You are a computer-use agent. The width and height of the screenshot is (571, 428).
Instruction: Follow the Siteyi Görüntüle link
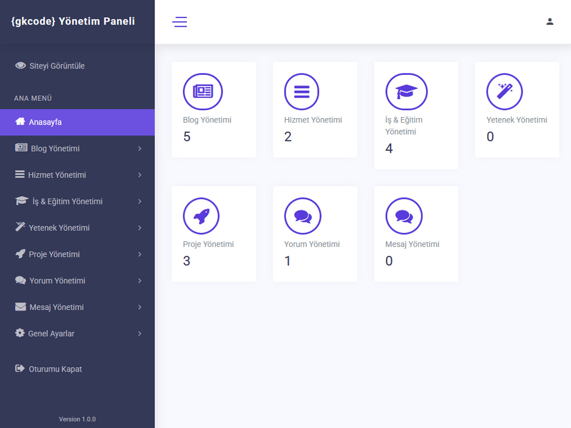pyautogui.click(x=57, y=66)
